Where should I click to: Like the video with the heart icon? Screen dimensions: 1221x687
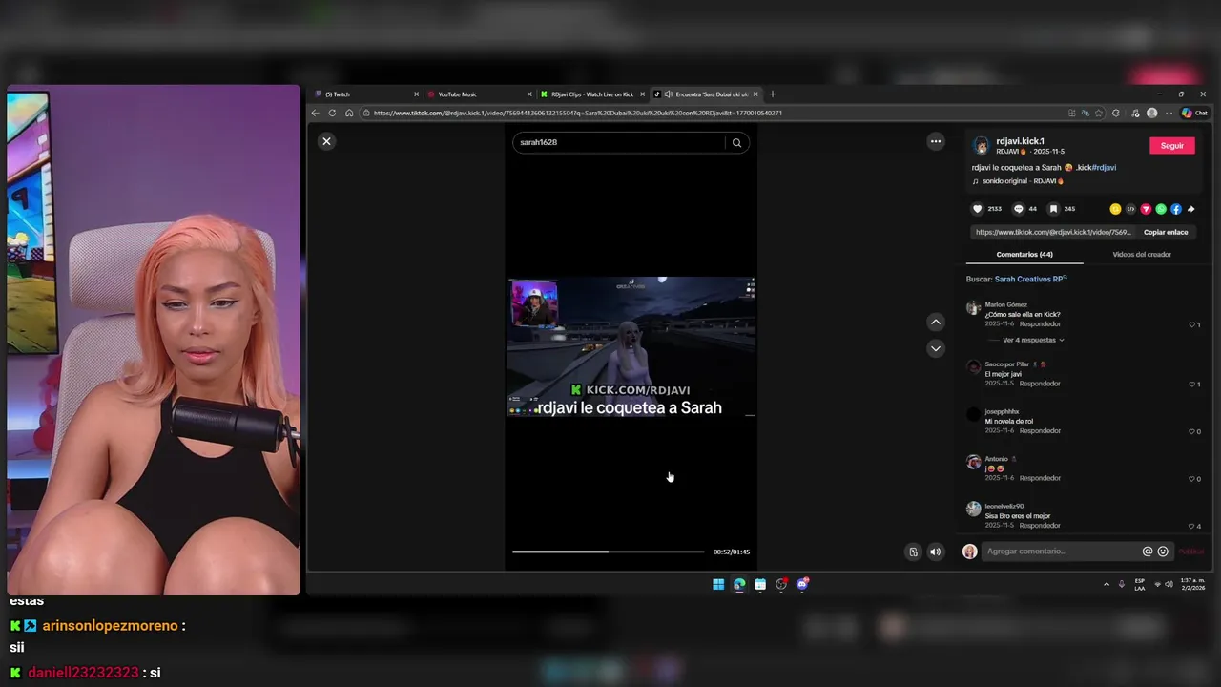tap(977, 209)
